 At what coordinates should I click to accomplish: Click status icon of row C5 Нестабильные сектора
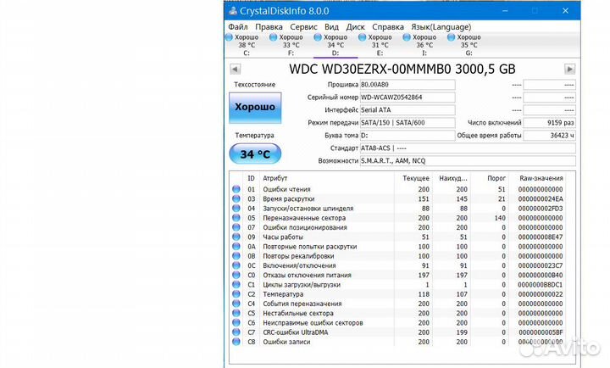(236, 313)
